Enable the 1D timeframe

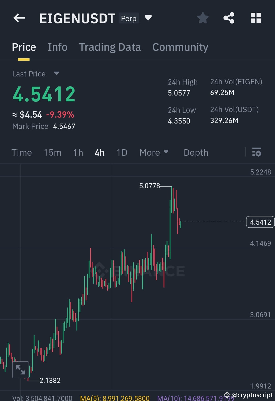[122, 152]
